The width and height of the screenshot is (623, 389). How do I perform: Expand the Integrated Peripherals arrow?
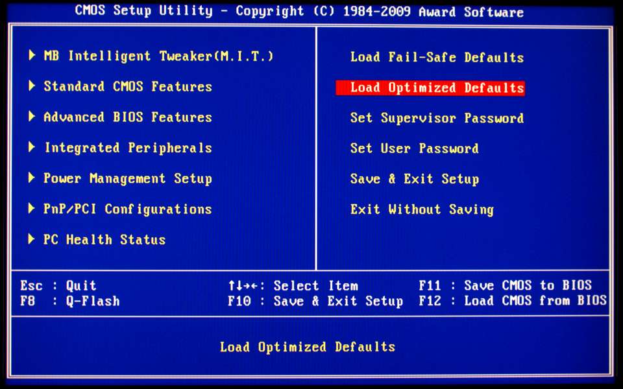32,148
